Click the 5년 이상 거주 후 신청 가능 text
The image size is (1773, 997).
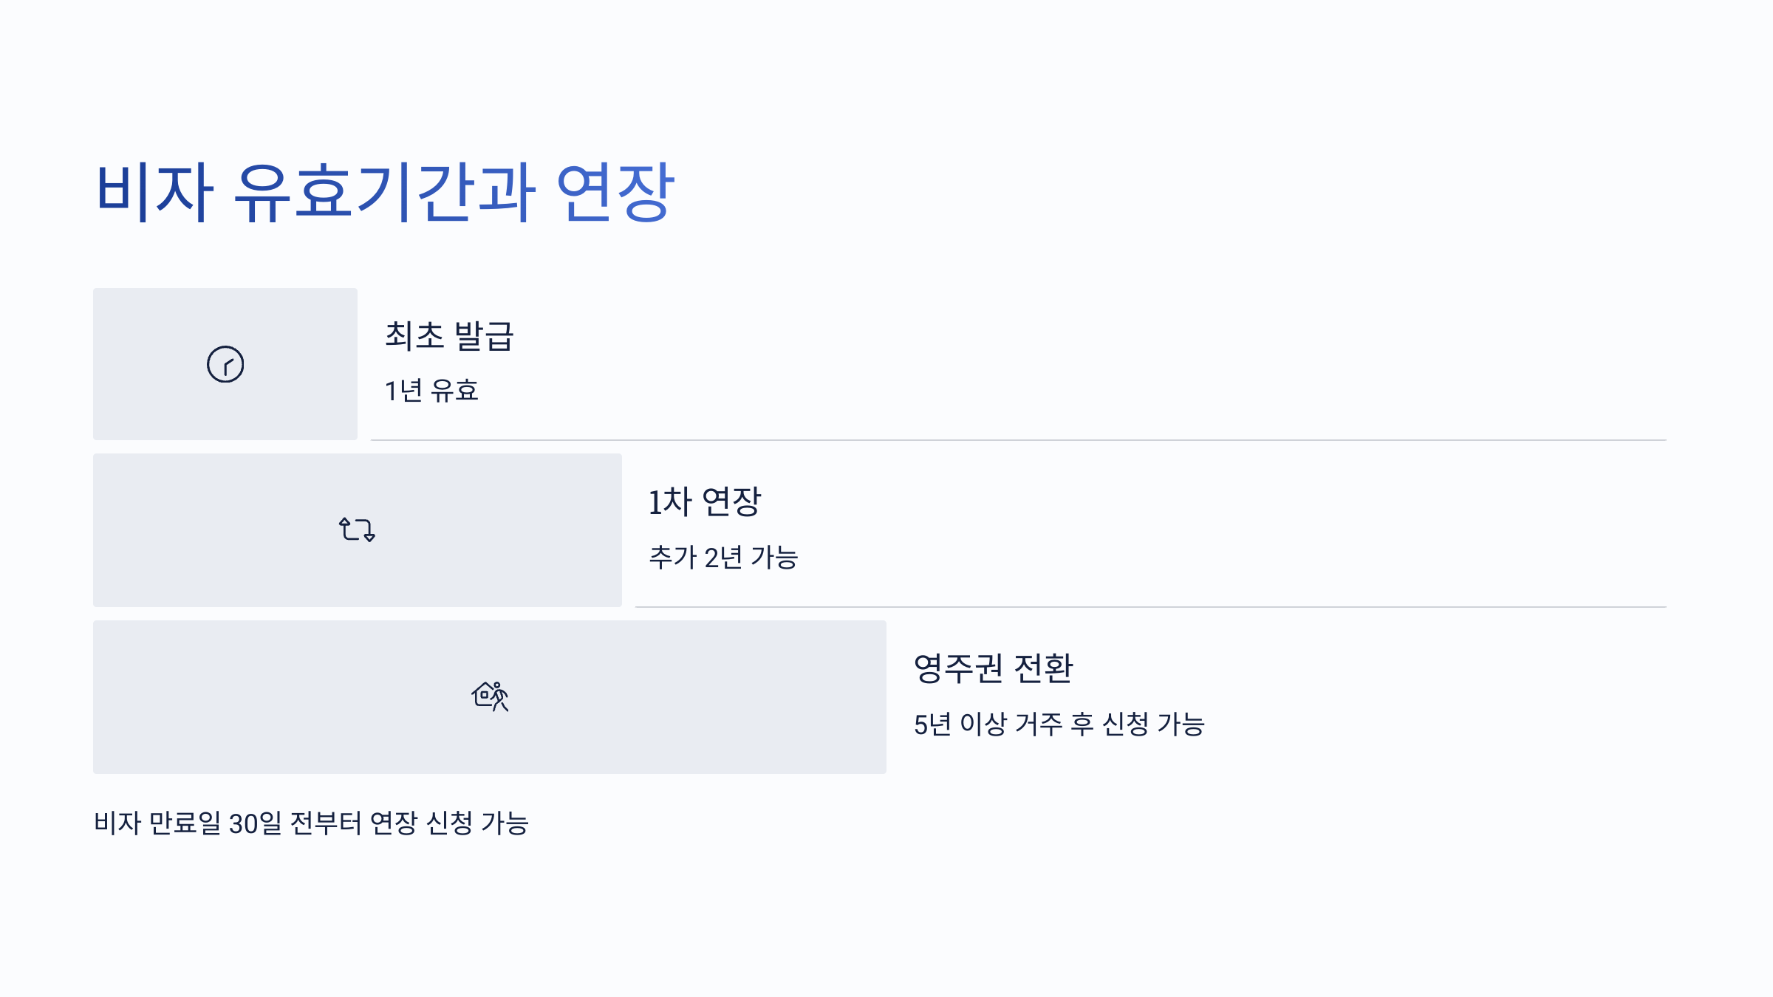coord(1059,724)
